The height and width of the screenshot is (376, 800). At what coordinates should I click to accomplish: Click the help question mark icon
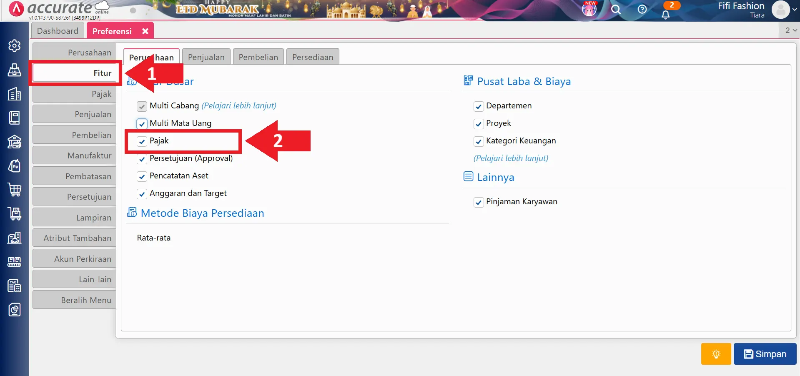point(642,10)
